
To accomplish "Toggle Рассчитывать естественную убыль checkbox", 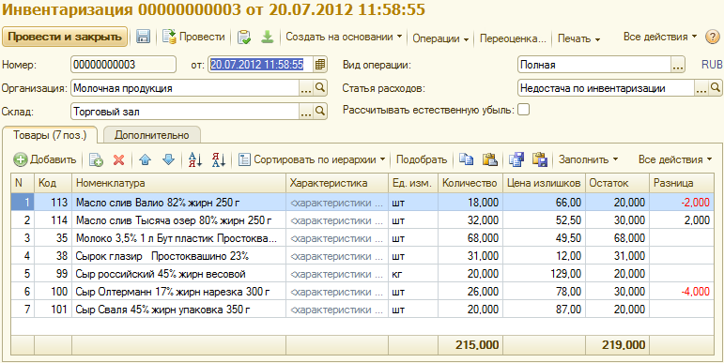I will click(524, 110).
